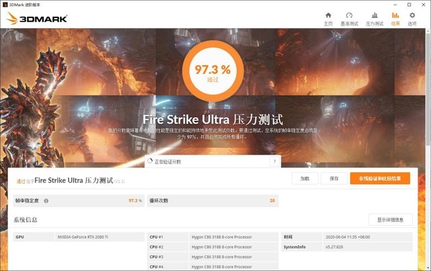Click frame rate stability value 97.3 %
431x271 pixels.
(x=135, y=200)
